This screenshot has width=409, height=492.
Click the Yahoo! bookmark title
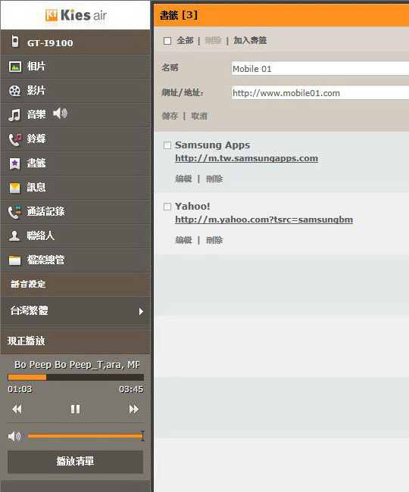[x=192, y=206]
